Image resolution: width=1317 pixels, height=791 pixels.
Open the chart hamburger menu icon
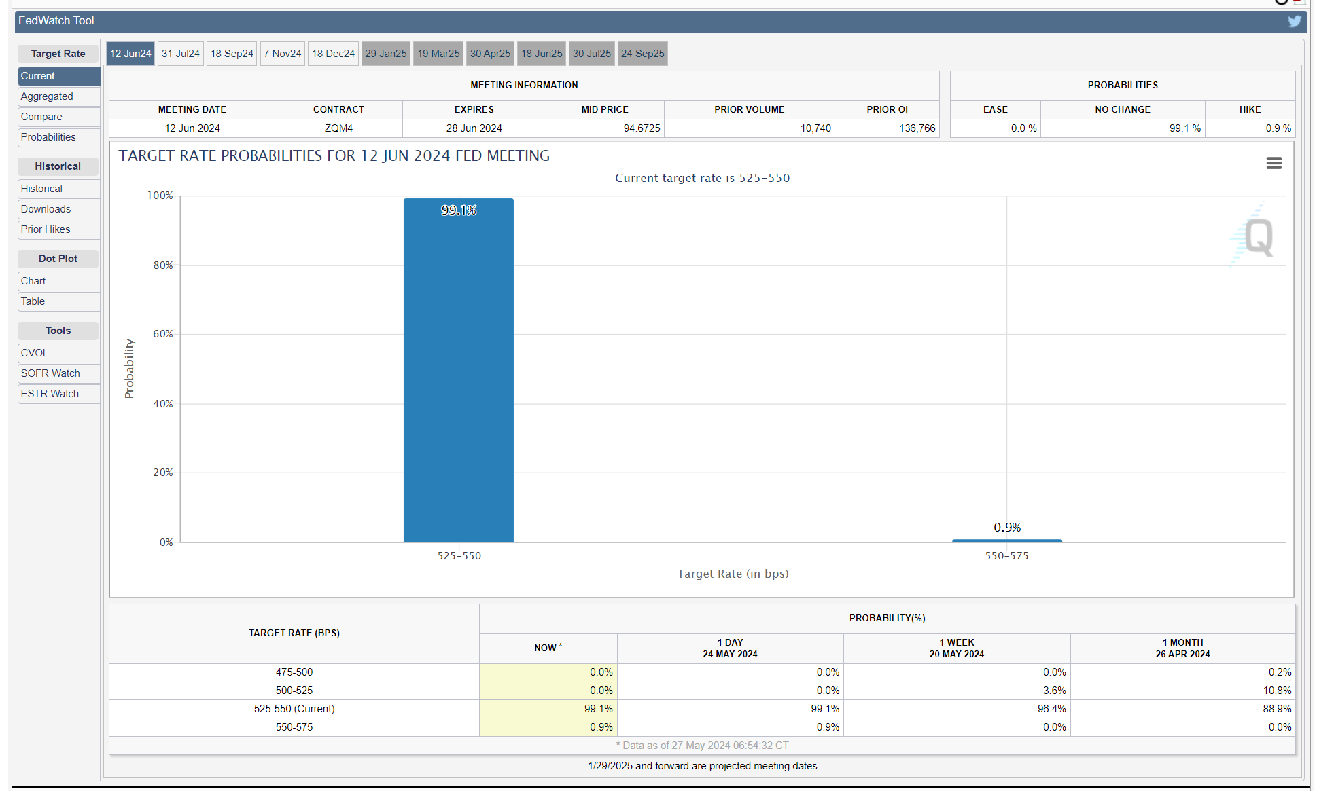[x=1274, y=163]
